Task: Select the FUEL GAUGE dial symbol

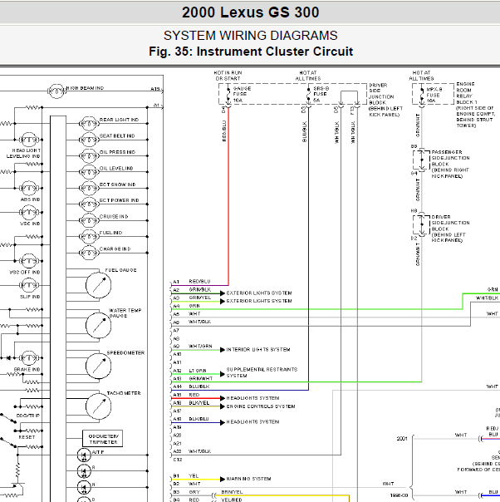Action: [99, 285]
